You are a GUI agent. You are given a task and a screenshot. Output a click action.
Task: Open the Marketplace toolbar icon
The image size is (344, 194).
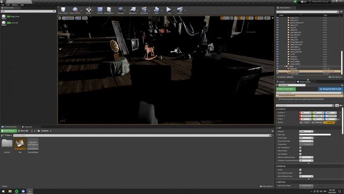pos(109,10)
